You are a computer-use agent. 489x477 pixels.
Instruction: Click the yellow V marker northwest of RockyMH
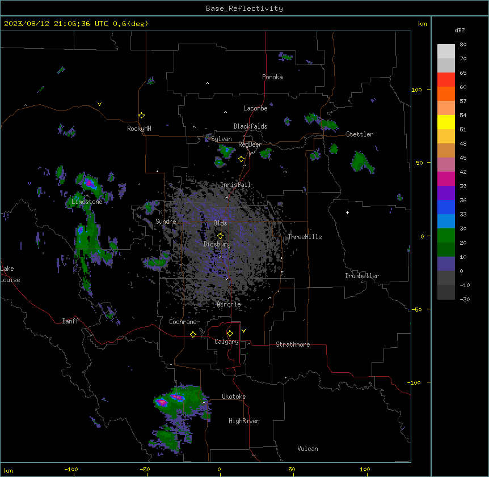(99, 104)
